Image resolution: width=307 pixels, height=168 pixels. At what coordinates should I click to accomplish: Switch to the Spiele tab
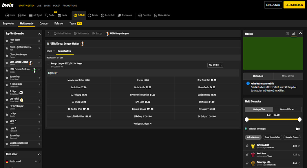[50, 51]
